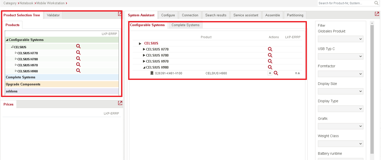This screenshot has height=160, width=381.
Task: Switch to the Connection tab
Action: pos(190,15)
